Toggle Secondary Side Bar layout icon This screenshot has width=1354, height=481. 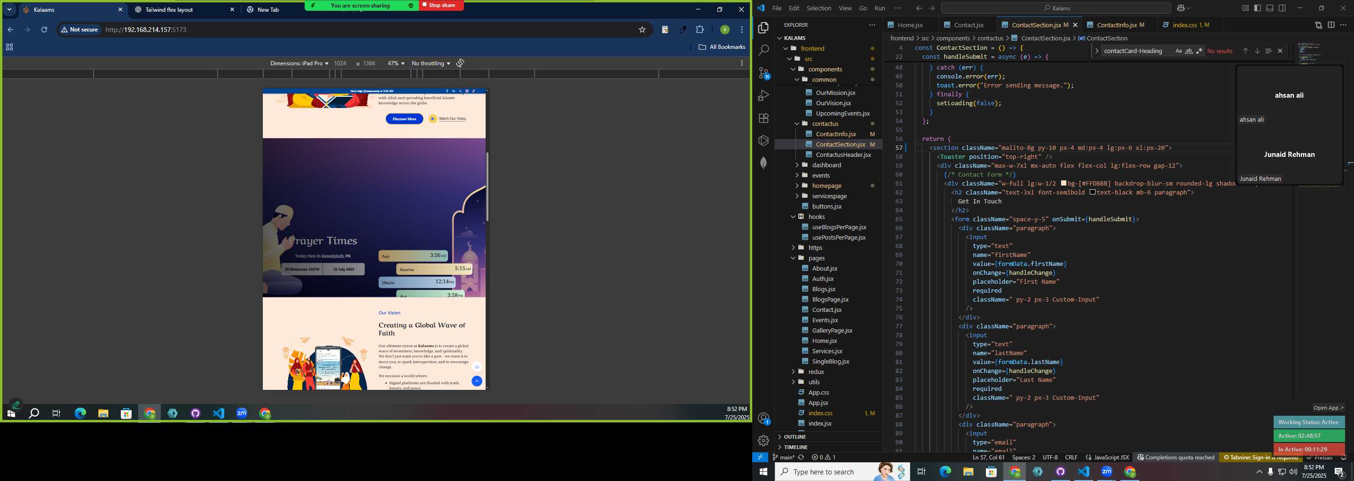tap(1282, 8)
